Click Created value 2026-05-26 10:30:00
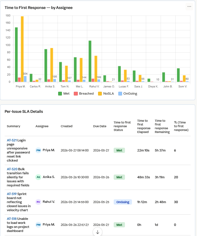Screen dimensions: 197x236 click(x=75, y=177)
